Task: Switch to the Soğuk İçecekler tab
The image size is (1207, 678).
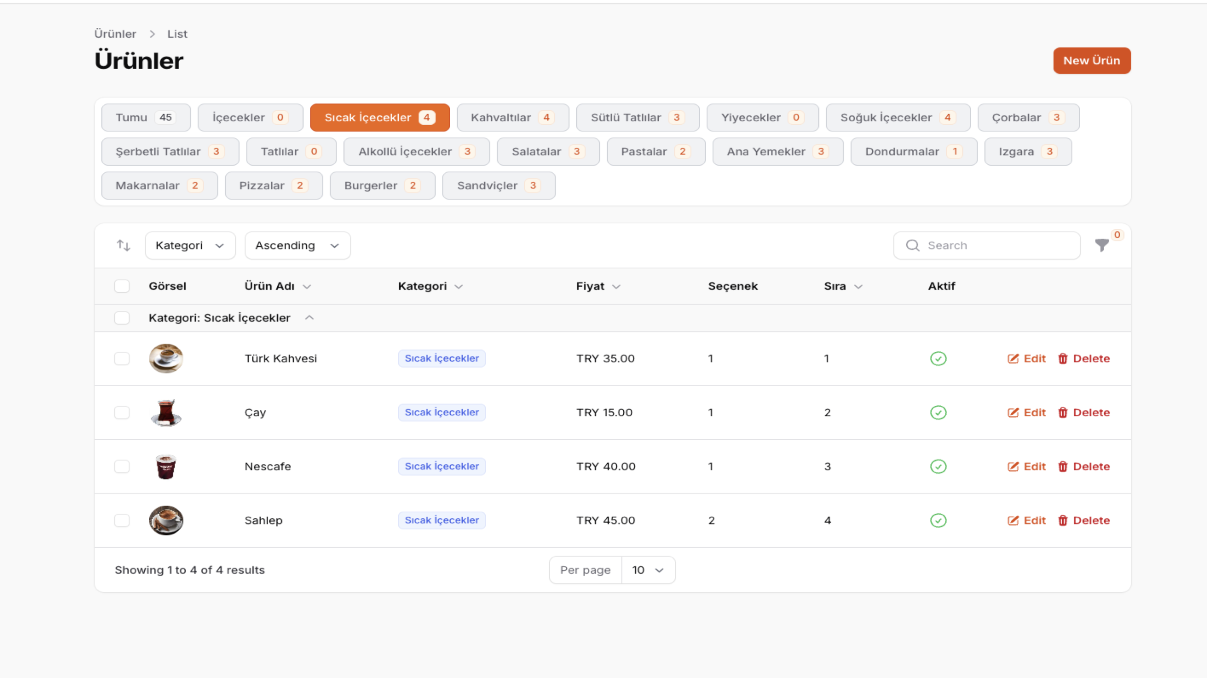Action: [898, 118]
